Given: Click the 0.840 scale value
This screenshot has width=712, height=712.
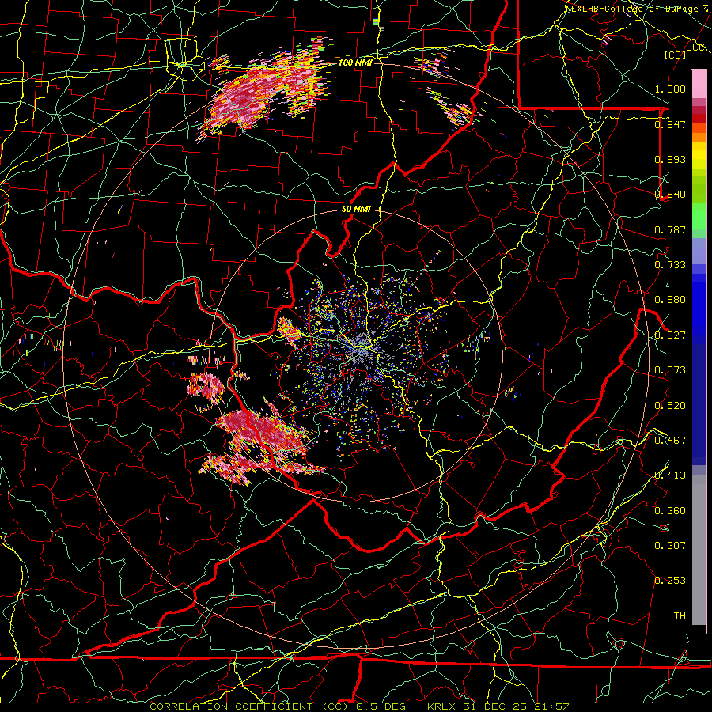Looking at the screenshot, I should [x=670, y=195].
